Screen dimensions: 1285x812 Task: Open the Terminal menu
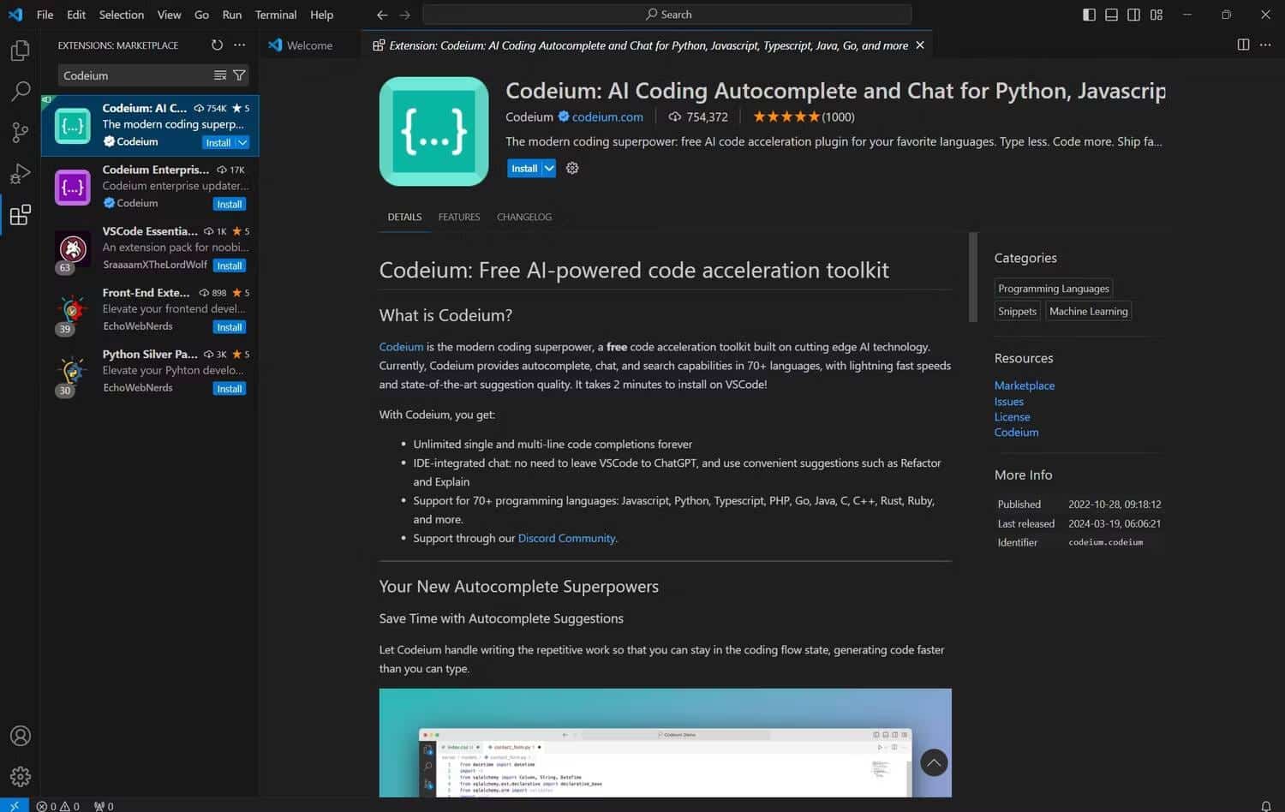point(275,15)
